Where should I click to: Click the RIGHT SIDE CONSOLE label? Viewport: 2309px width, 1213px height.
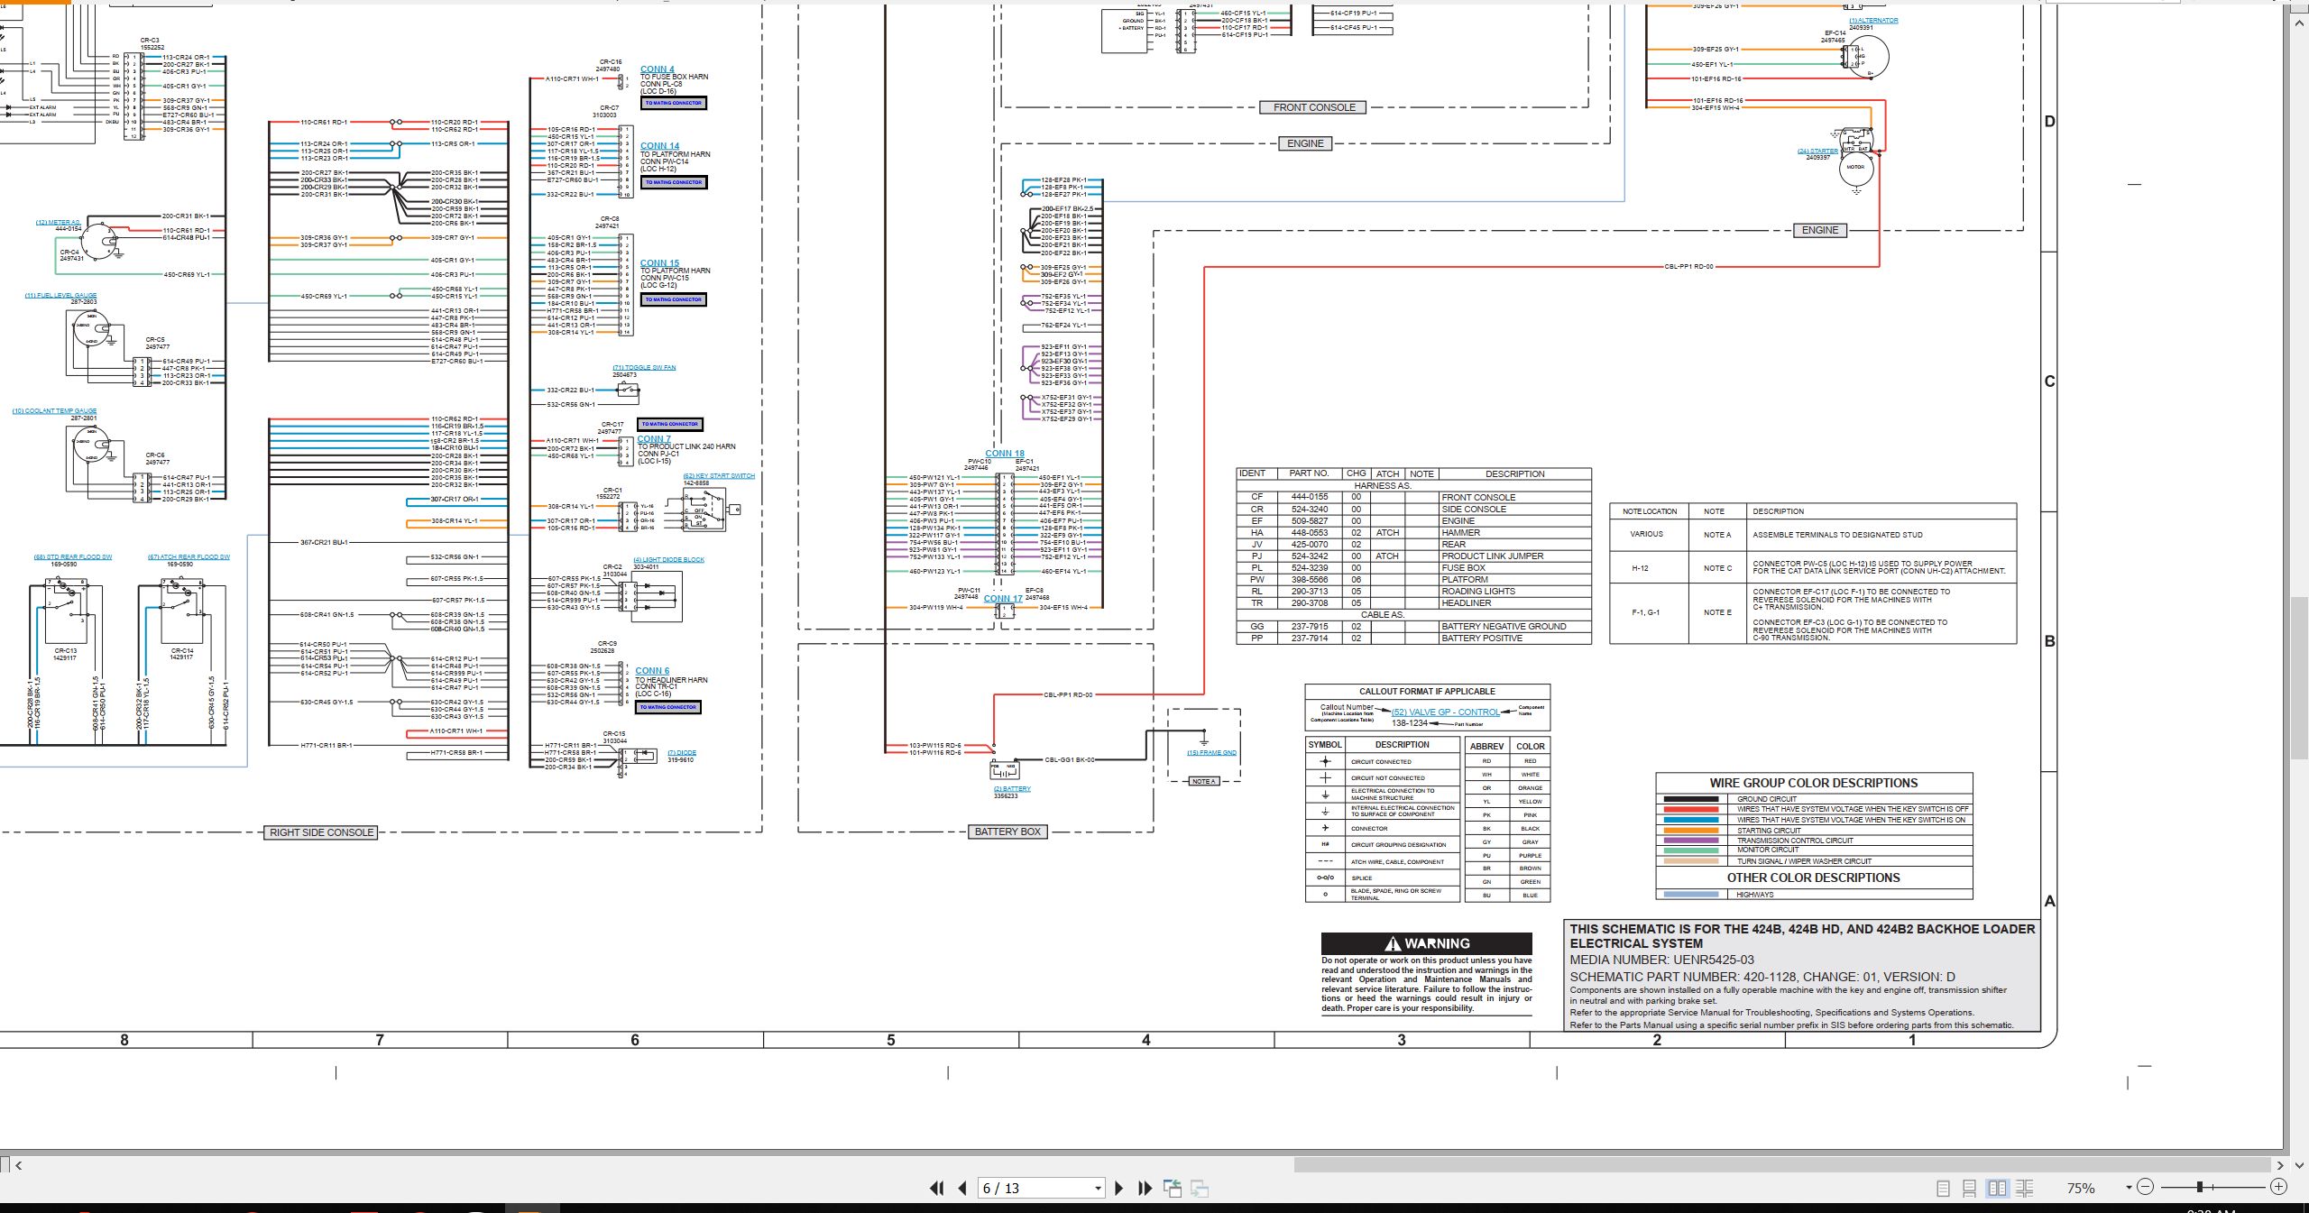pos(322,832)
